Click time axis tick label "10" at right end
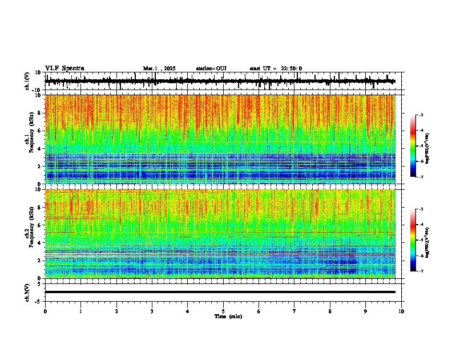This screenshot has height=349, width=452. (x=401, y=311)
